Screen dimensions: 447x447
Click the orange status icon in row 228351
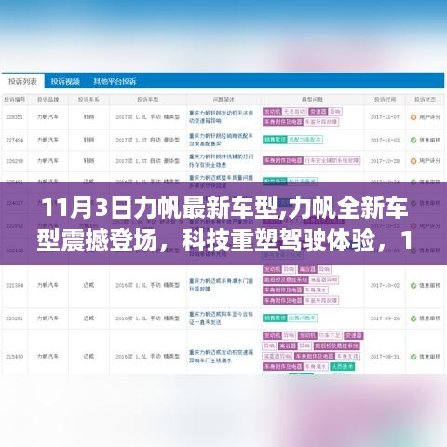coord(413,117)
